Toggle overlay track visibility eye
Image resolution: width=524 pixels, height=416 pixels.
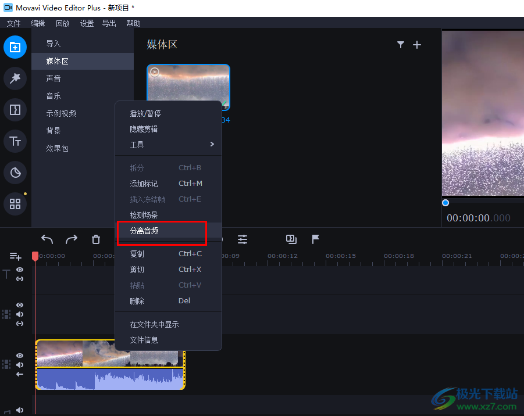point(20,305)
